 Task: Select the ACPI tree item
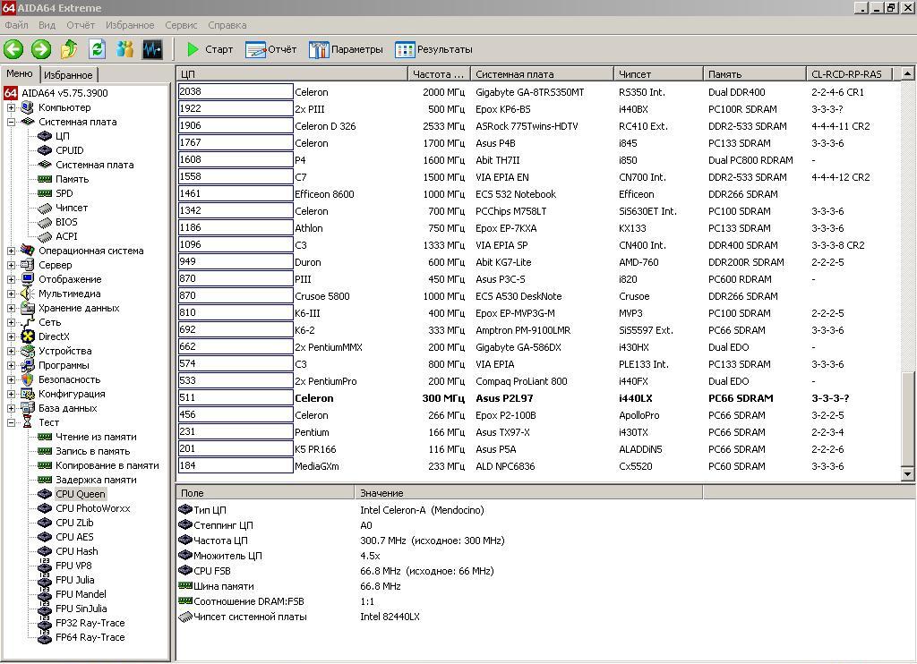66,236
